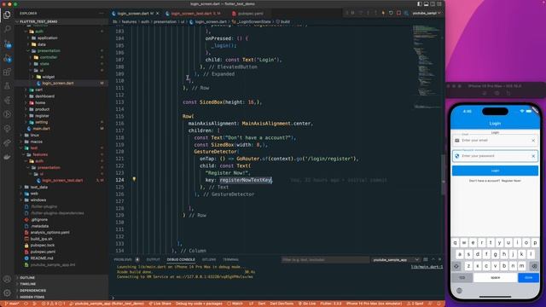
Task: Toggle bottom panel layout icon in title bar
Action: click(426, 3)
